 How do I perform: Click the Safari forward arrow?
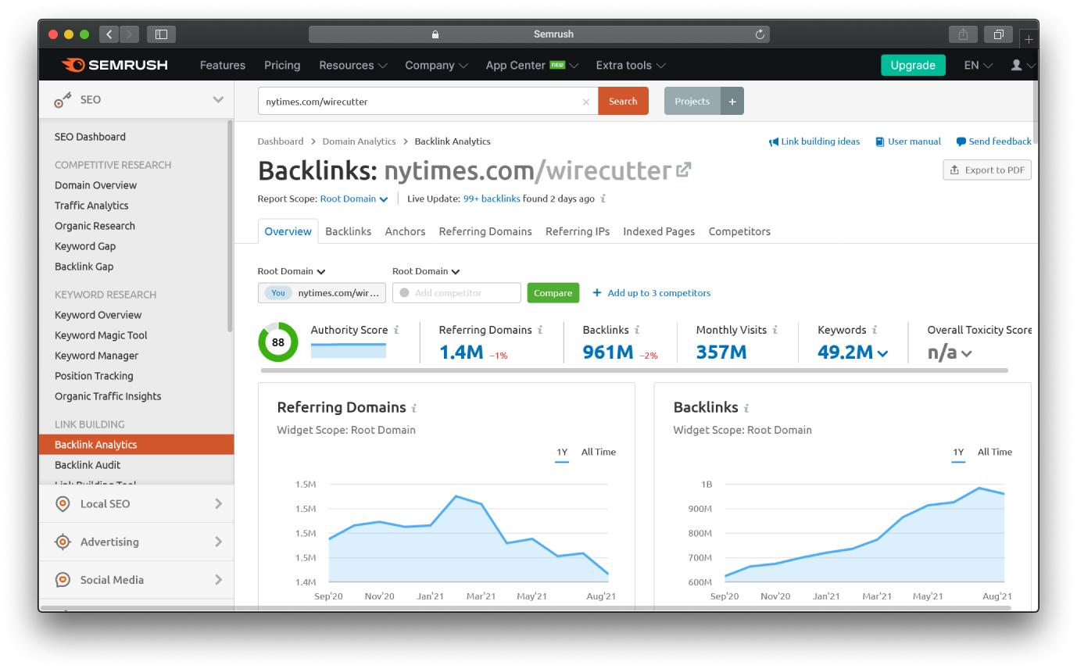click(130, 34)
